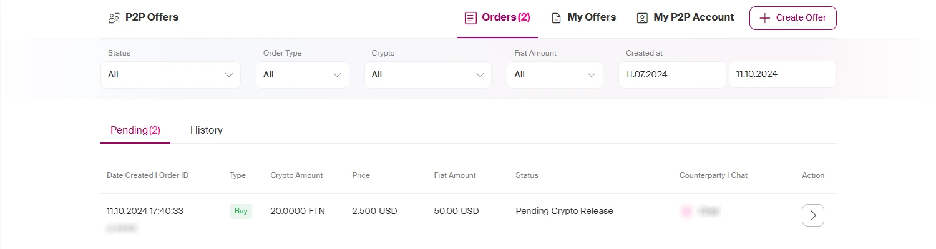Viewport: 936px width, 249px height.
Task: Click the start date field 11.07.2024
Action: click(673, 74)
